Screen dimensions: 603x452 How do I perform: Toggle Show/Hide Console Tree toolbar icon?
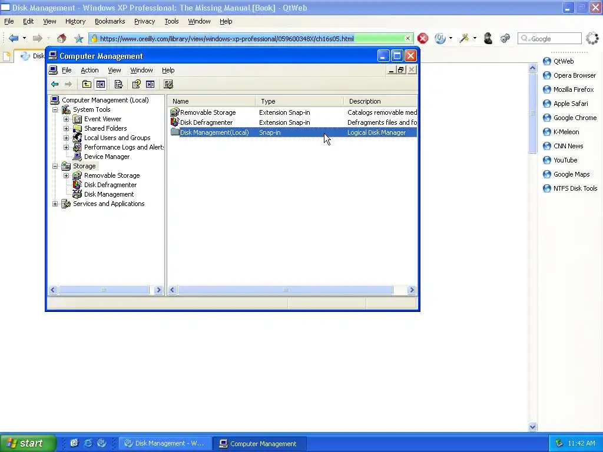click(x=101, y=84)
